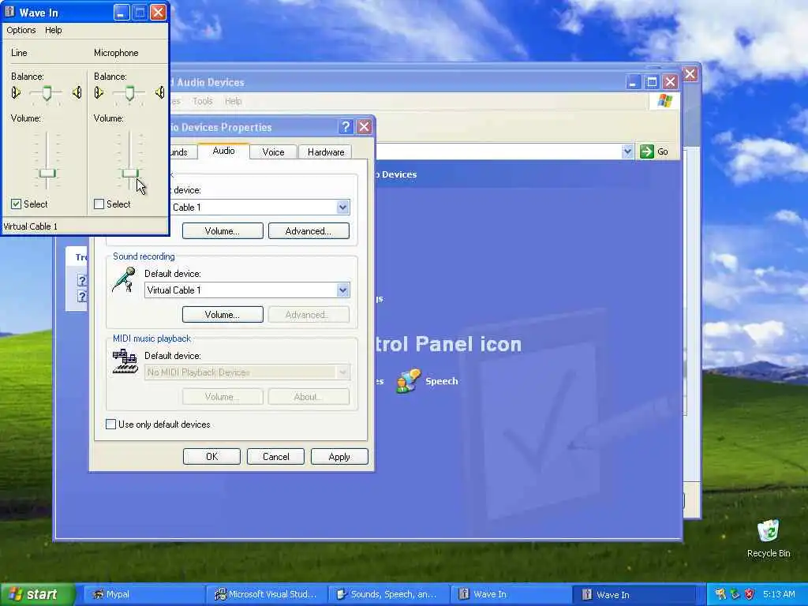808x606 pixels.
Task: Click the Windows flag logo in Control Panel
Action: (664, 101)
